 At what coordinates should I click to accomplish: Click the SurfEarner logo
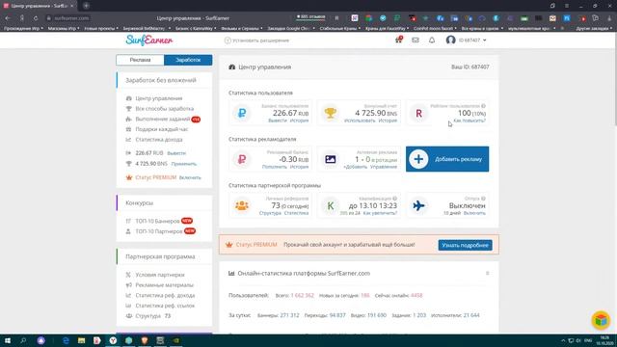click(x=149, y=40)
